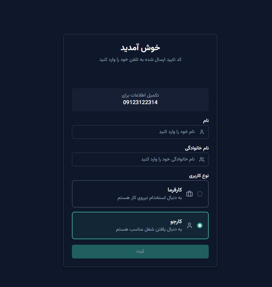Click the person icon on the کارجو option
The width and height of the screenshot is (272, 287).
[x=189, y=225]
